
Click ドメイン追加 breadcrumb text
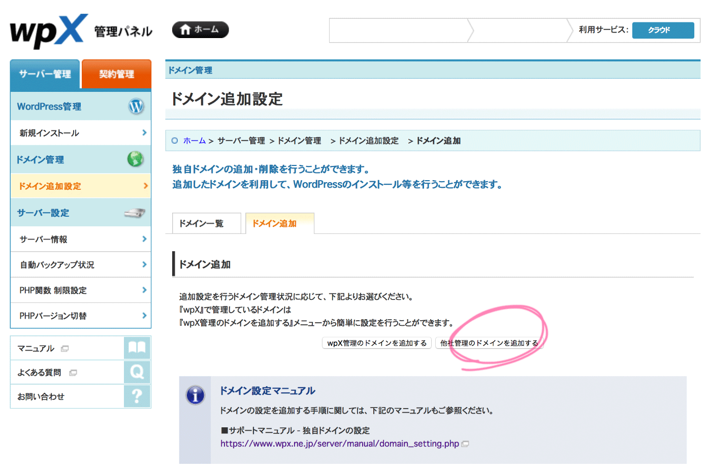[x=438, y=141]
